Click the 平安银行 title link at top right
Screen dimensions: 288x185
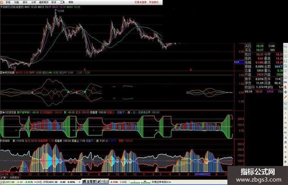(x=154, y=2)
